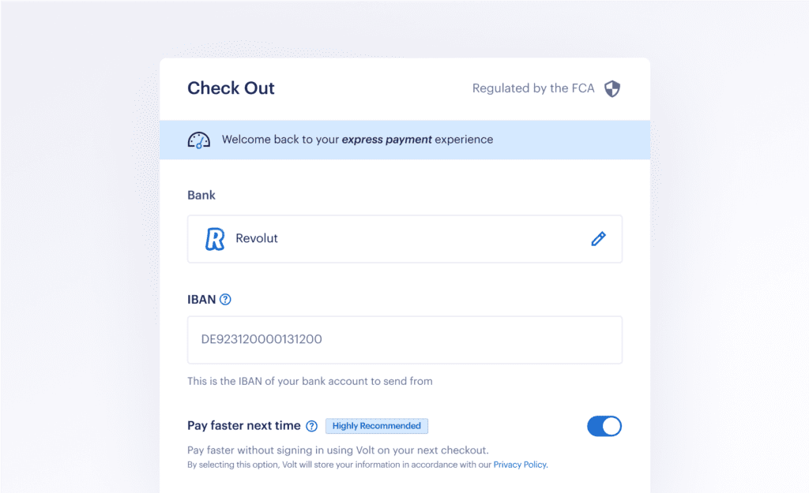Click the speed dial icon in the welcome banner
This screenshot has width=809, height=493.
coord(198,139)
